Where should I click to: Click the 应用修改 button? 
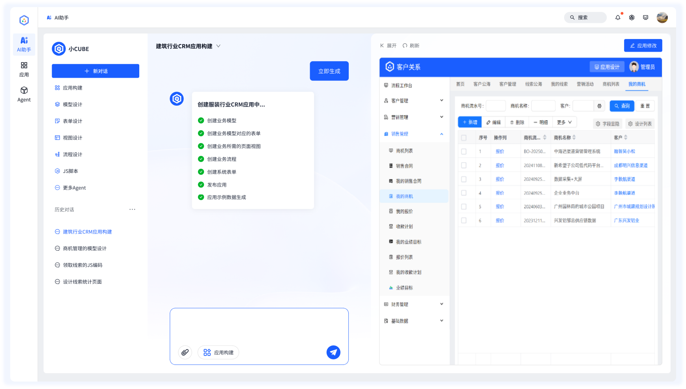[x=643, y=45]
